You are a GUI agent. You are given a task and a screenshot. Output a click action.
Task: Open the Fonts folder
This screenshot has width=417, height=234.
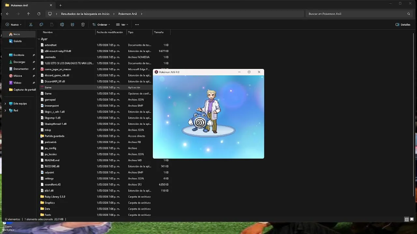tap(48, 215)
